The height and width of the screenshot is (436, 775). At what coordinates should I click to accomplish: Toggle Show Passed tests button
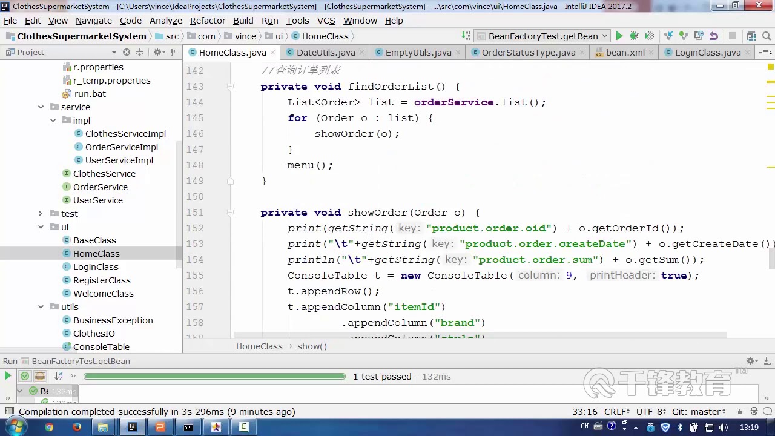[25, 376]
